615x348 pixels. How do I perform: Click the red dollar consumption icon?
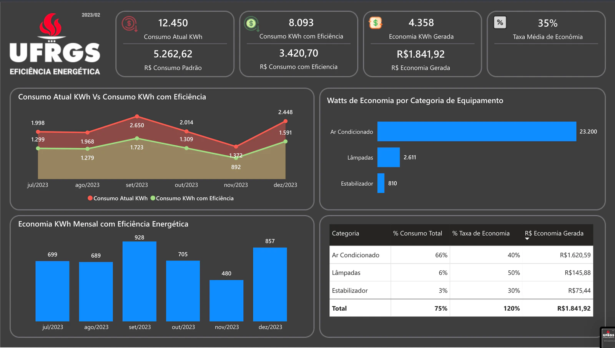(x=130, y=24)
